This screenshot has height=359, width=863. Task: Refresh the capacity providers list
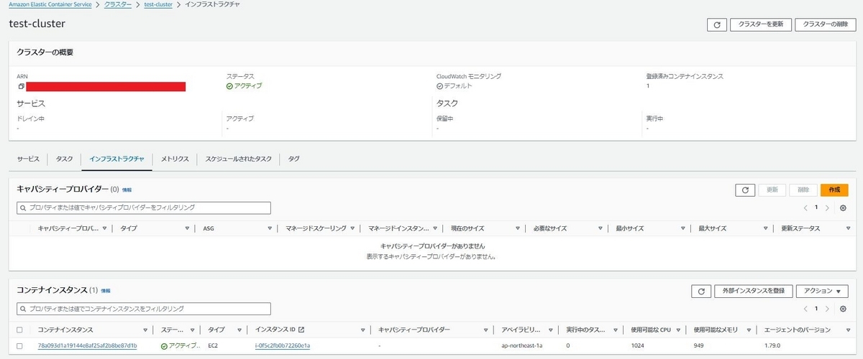744,190
